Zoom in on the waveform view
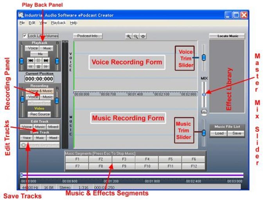 pyautogui.click(x=129, y=36)
